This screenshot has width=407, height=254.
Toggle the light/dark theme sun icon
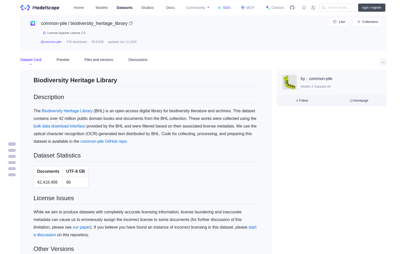304,8
